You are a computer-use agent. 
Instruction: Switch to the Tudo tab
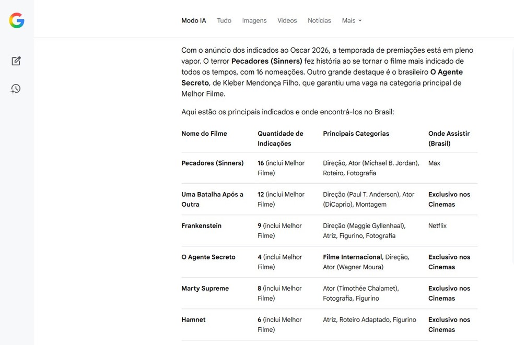point(224,21)
